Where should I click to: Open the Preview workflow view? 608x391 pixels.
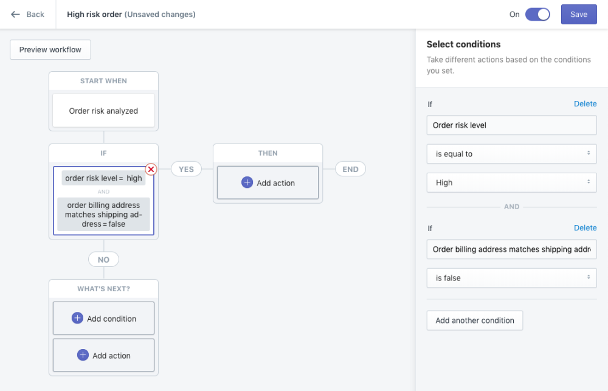(50, 49)
